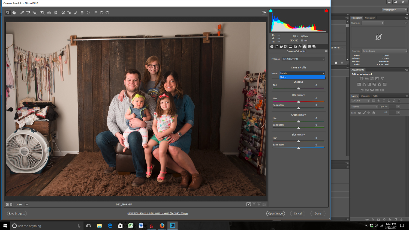This screenshot has width=409, height=230.
Task: Open the Detail panel icon
Action: tap(281, 47)
